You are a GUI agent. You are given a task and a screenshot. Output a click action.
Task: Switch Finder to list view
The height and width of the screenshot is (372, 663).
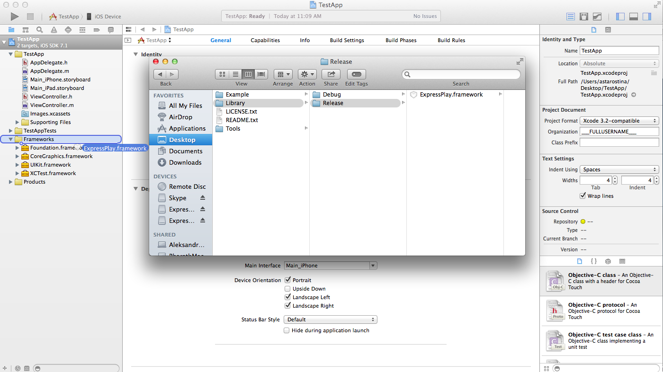click(235, 74)
